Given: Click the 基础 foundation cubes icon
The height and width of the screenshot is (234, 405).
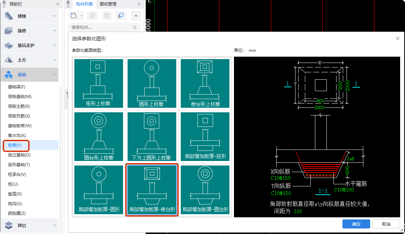Looking at the screenshot, I should click(x=9, y=75).
